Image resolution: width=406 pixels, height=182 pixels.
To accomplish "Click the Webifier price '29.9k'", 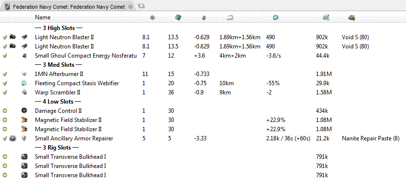I will click(323, 83).
